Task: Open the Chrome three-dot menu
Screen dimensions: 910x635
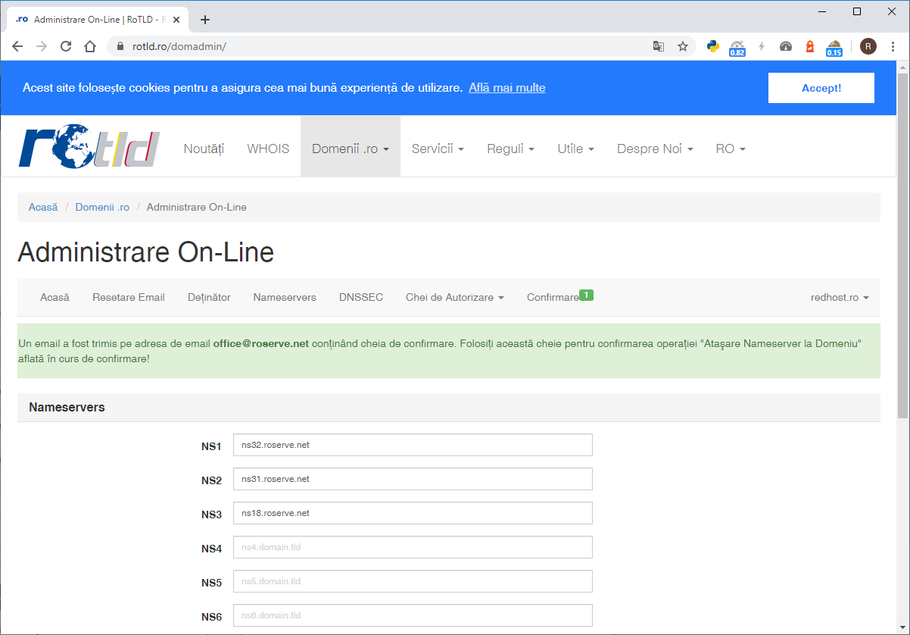Action: (x=893, y=46)
